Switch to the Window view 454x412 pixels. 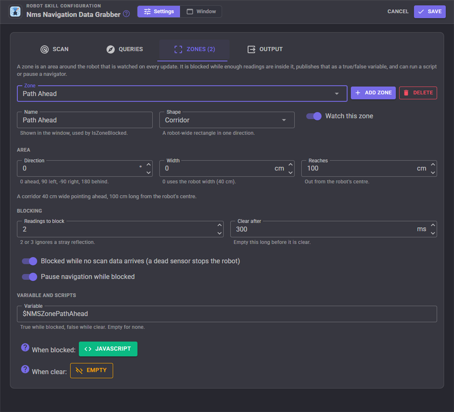pyautogui.click(x=201, y=12)
